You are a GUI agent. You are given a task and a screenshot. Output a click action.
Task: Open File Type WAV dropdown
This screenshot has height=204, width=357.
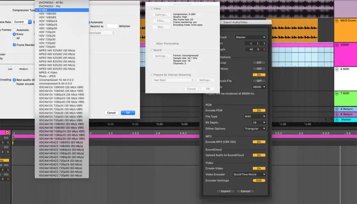tap(255, 116)
